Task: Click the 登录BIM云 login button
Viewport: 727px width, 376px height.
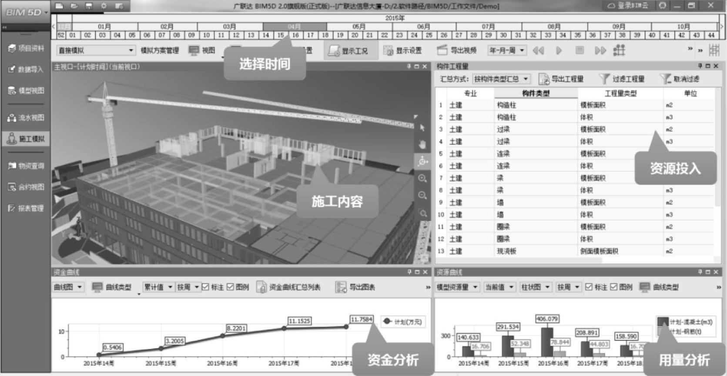Action: (x=628, y=6)
